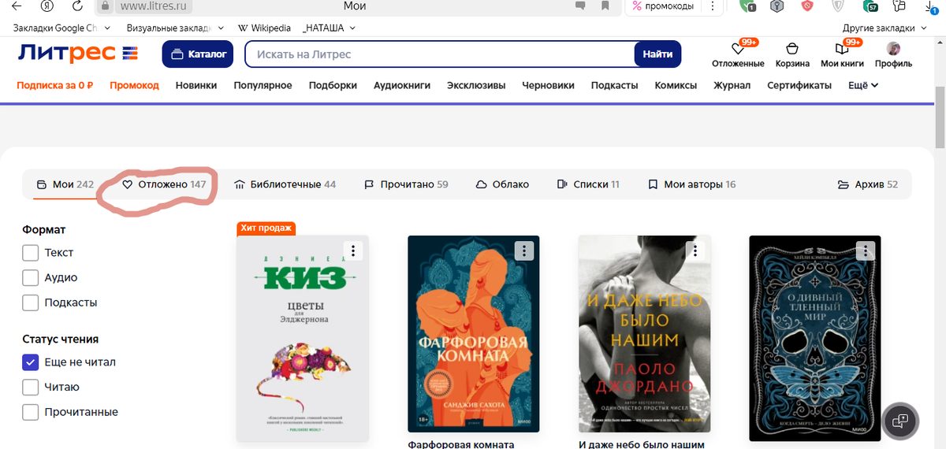
Task: Click the Каталог button
Action: [199, 54]
